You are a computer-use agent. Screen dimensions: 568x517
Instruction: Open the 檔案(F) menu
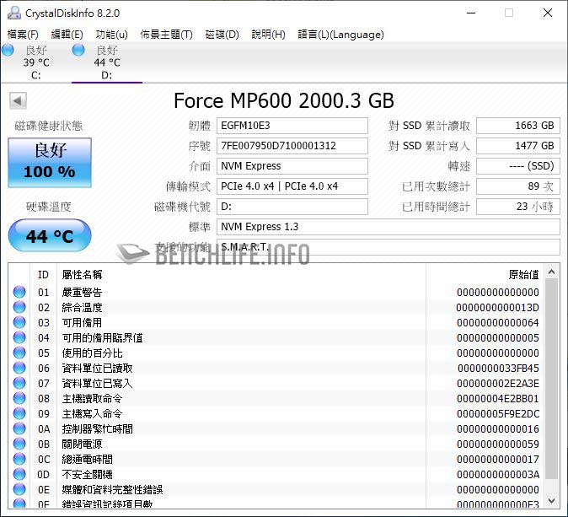[x=23, y=35]
